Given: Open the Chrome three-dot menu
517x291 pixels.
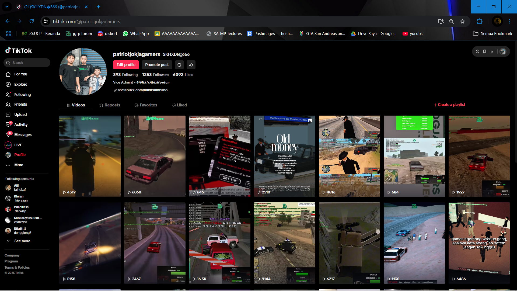Looking at the screenshot, I should pos(509,21).
